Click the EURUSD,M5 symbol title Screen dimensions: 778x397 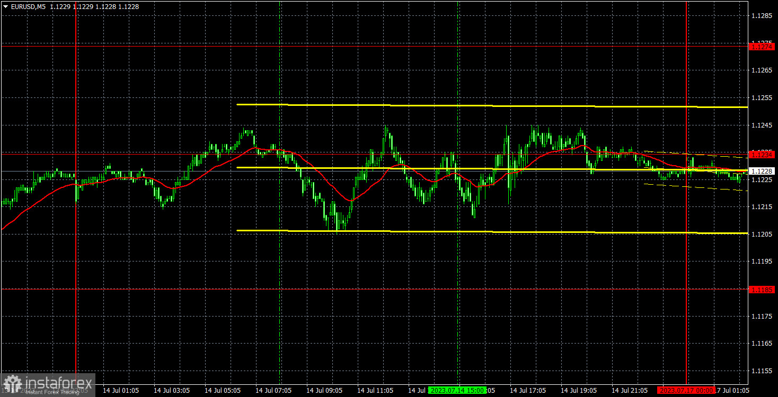(x=28, y=6)
